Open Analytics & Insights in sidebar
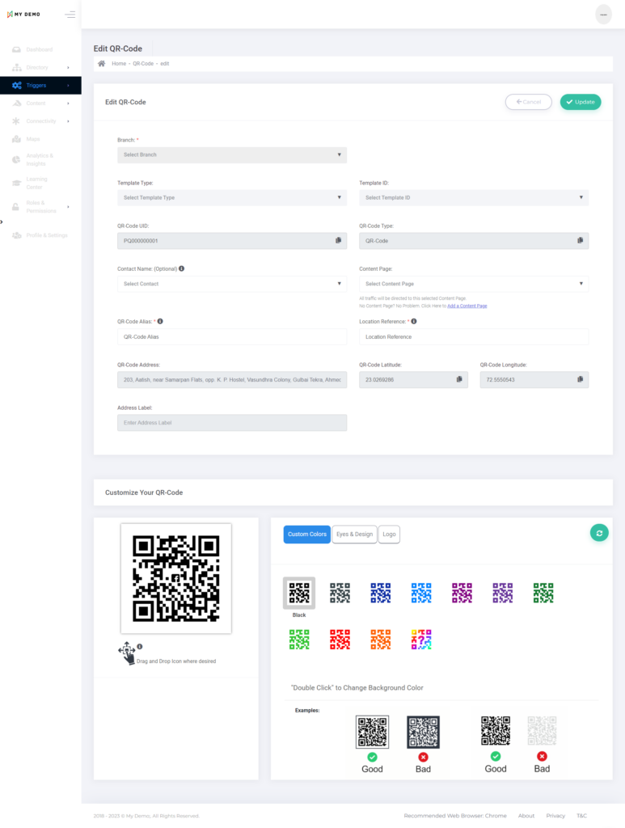 click(40, 159)
